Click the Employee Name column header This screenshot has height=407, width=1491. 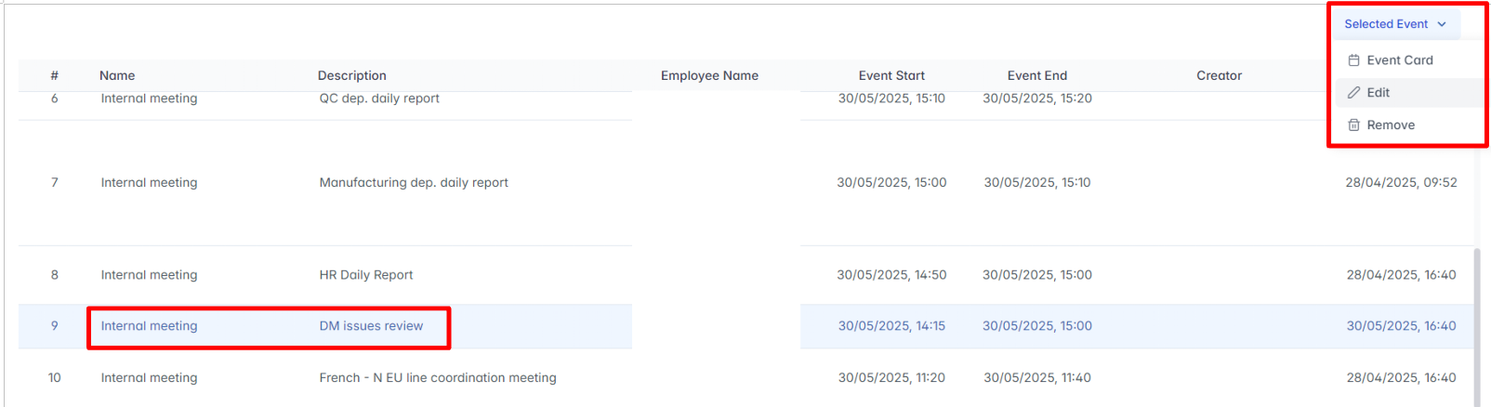(709, 76)
